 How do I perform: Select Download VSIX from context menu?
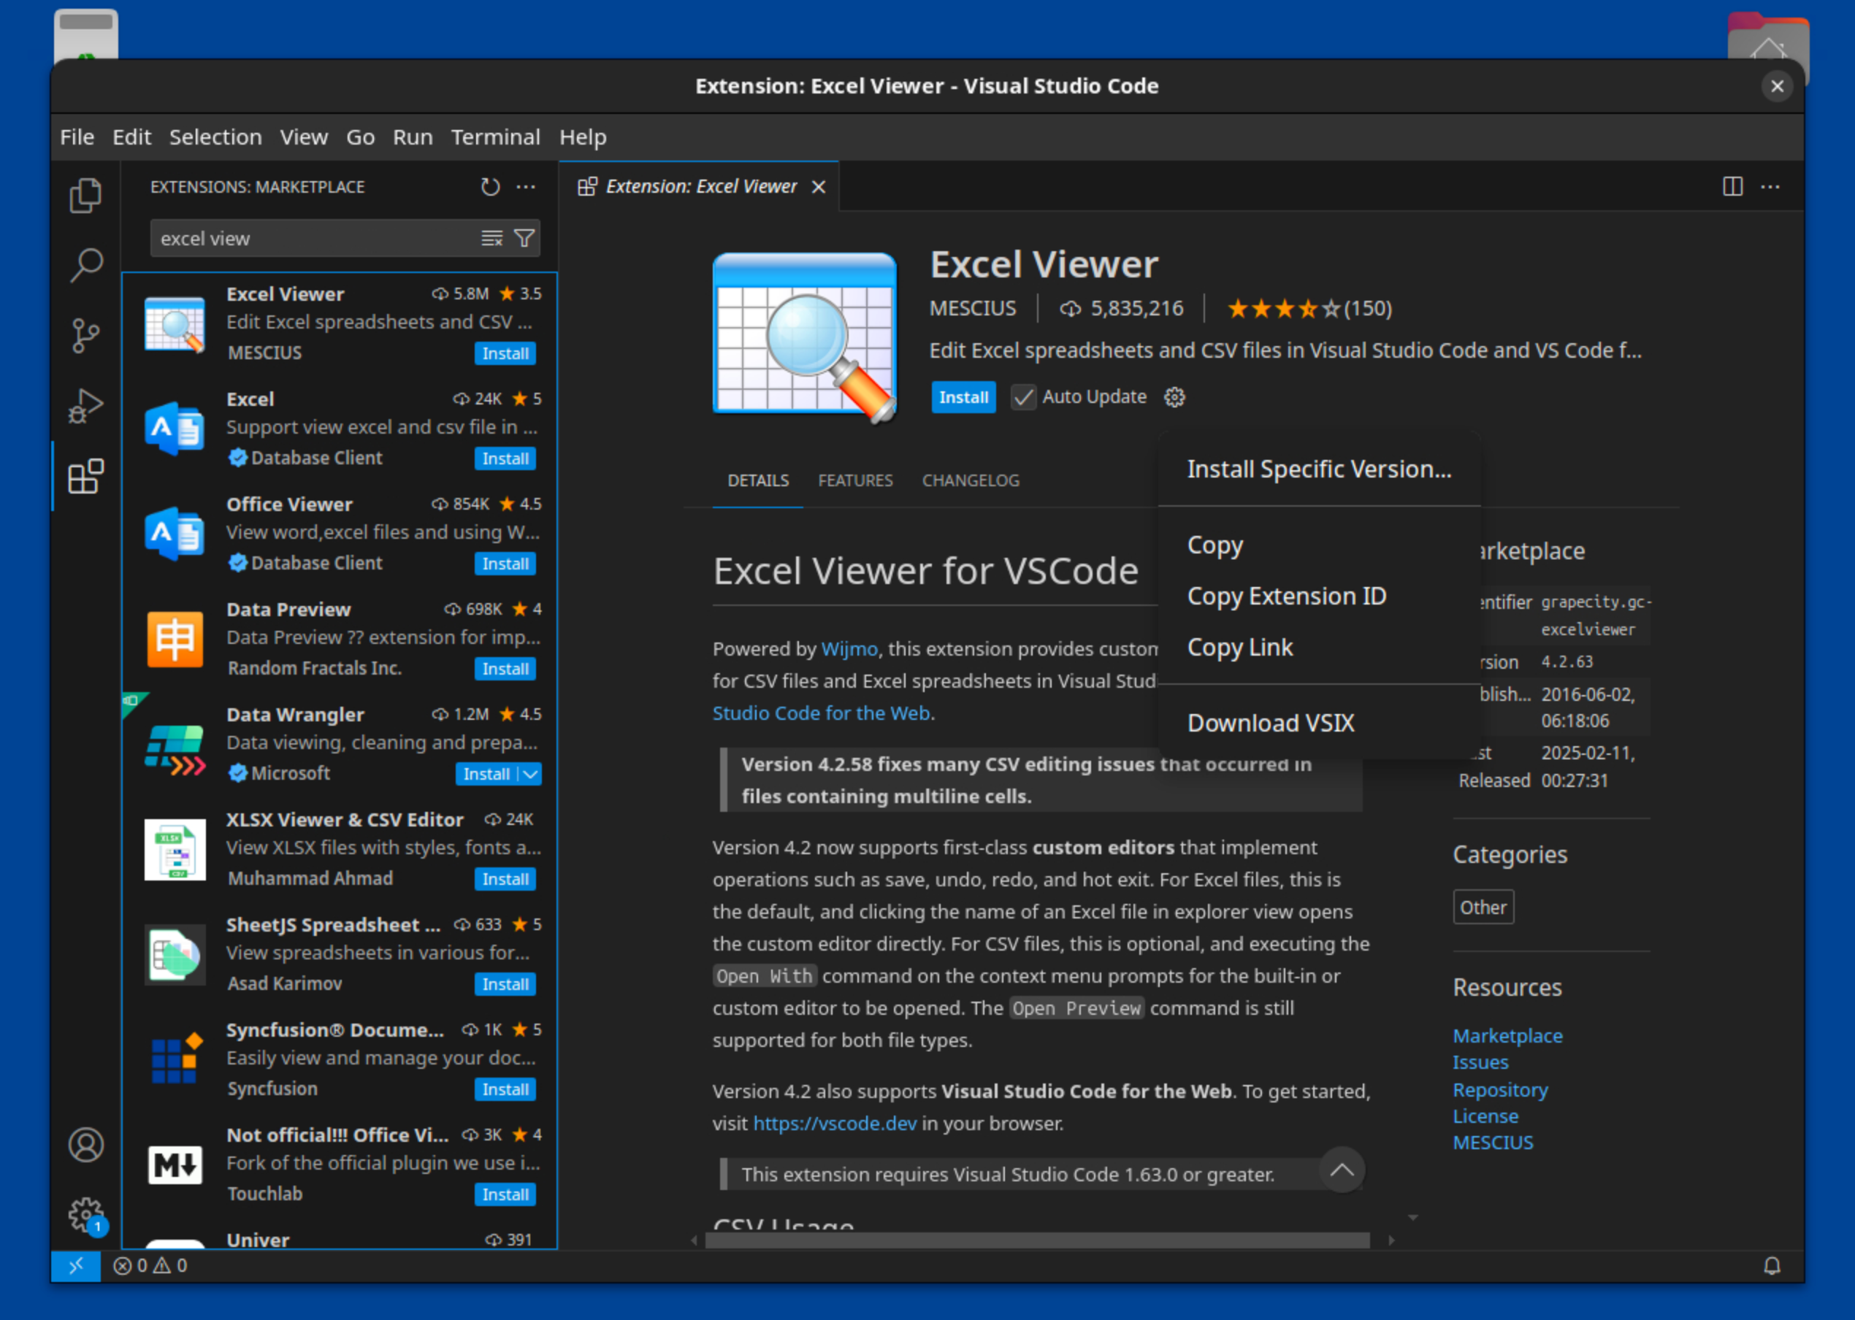1271,723
